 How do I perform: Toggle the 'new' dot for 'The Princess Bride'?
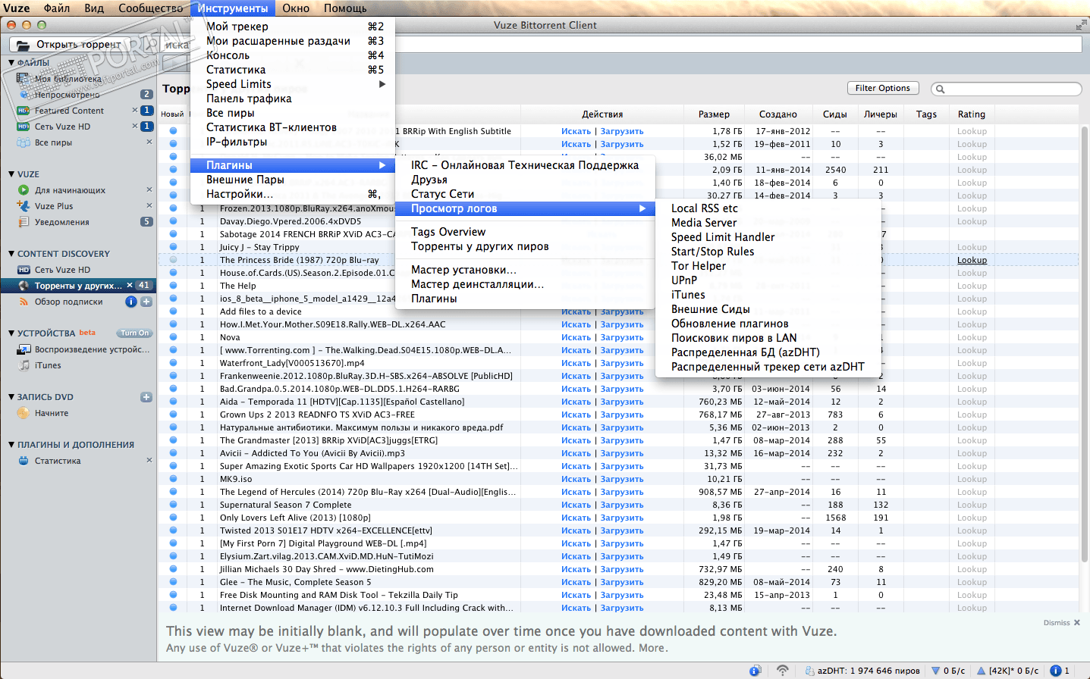click(x=173, y=260)
